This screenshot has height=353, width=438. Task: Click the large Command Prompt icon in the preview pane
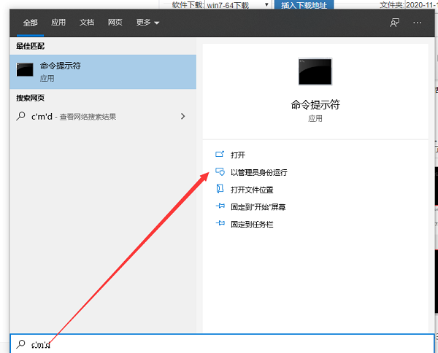click(315, 71)
